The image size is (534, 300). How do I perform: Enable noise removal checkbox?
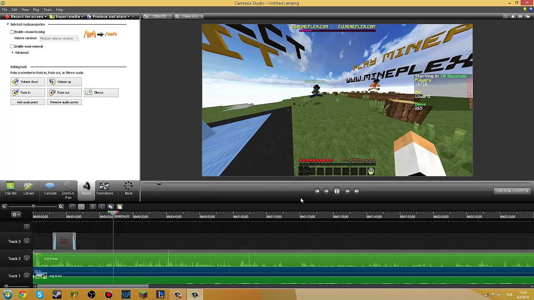(13, 46)
